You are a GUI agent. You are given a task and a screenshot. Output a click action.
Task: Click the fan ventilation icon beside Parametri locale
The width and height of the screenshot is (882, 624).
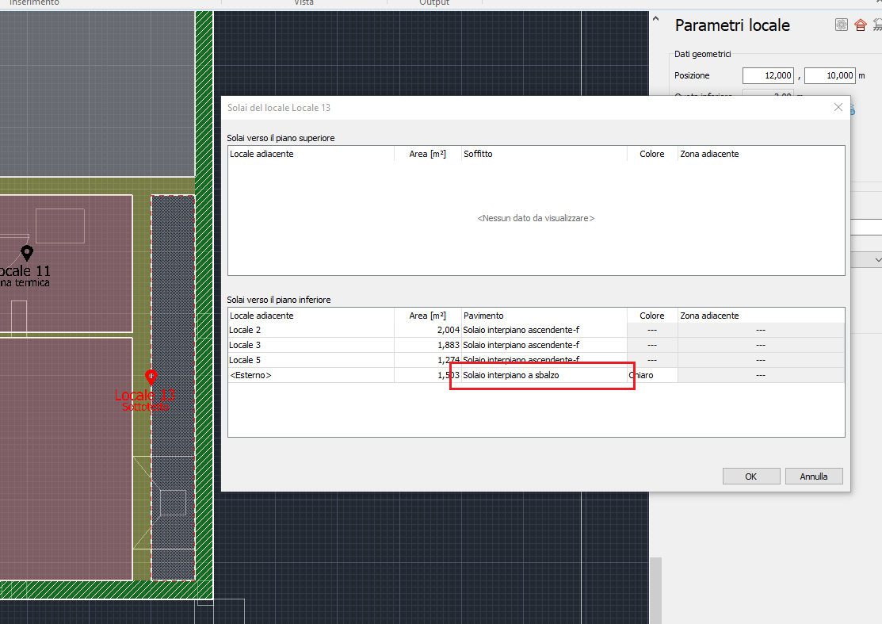(842, 25)
